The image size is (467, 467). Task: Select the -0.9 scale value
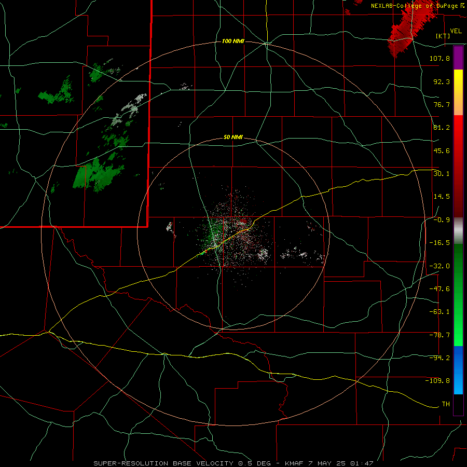click(442, 220)
